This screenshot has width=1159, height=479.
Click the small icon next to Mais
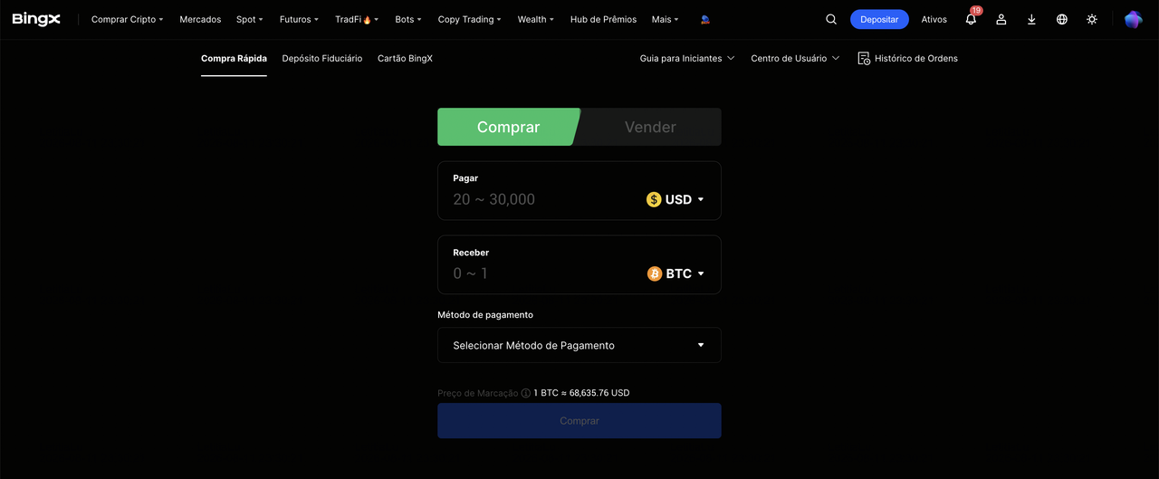(705, 19)
